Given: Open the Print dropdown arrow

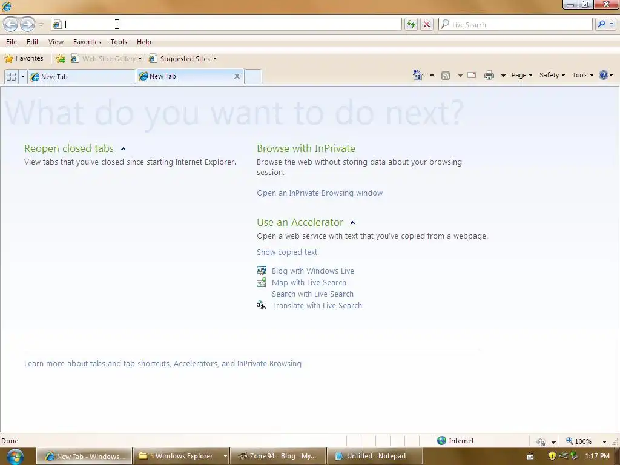Looking at the screenshot, I should [503, 76].
